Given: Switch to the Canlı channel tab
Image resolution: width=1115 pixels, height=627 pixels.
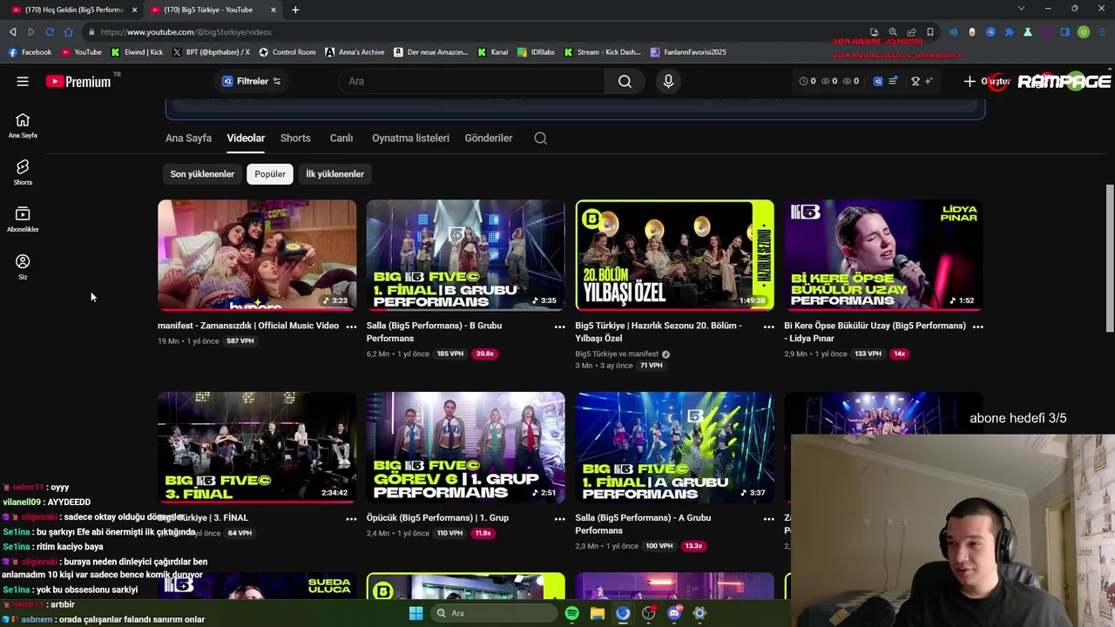Looking at the screenshot, I should pyautogui.click(x=341, y=138).
